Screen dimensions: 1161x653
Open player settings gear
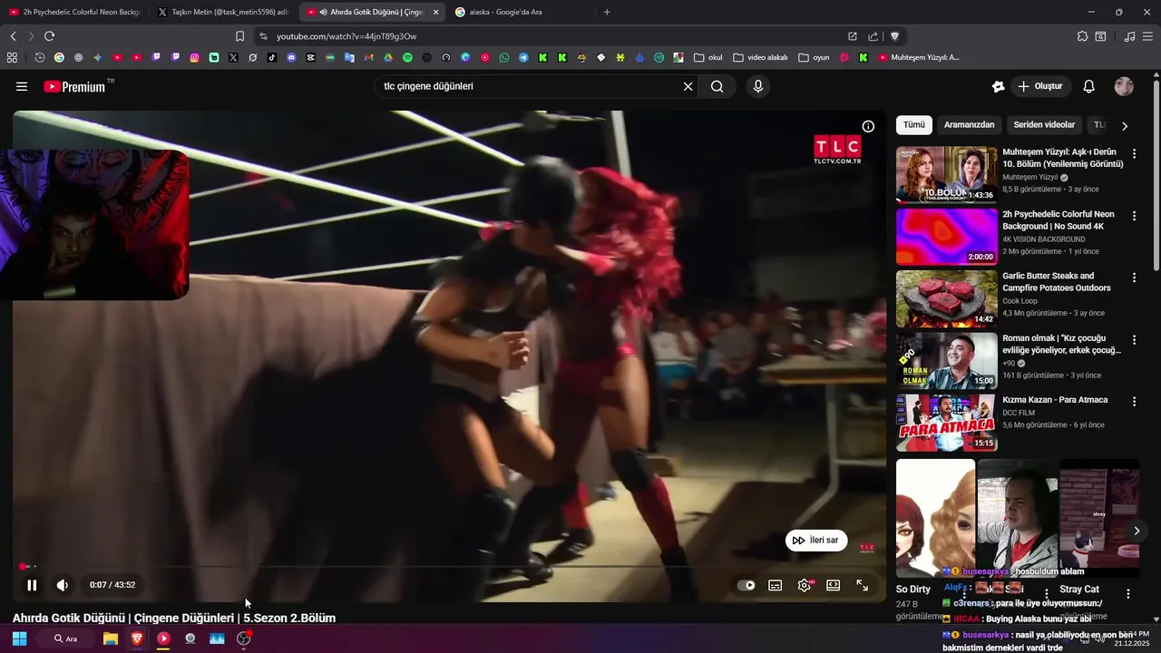[805, 585]
